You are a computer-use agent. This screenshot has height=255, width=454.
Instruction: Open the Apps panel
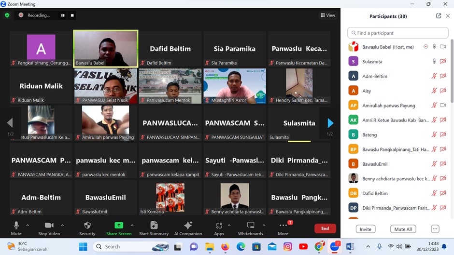219,226
